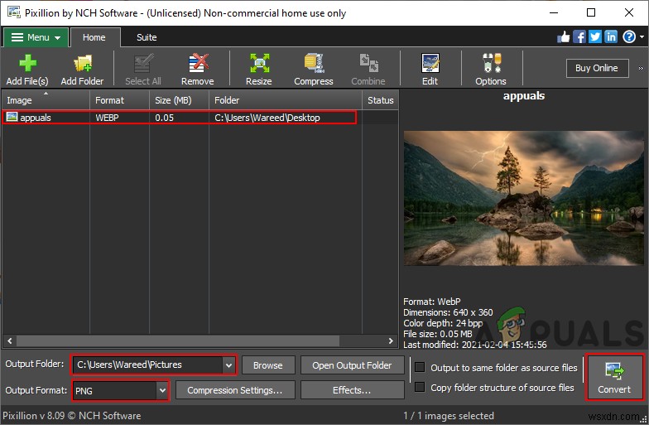Open the Options settings icon
The width and height of the screenshot is (649, 425).
pos(492,63)
